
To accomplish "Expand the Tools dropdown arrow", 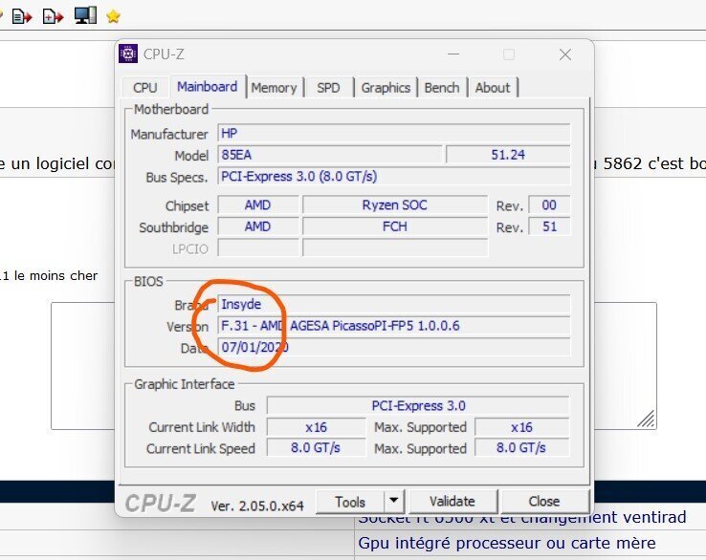I will point(394,501).
